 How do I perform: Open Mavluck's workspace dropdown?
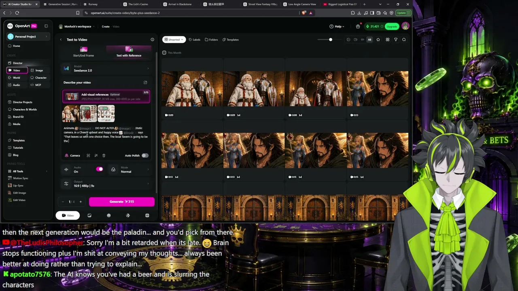pos(76,26)
